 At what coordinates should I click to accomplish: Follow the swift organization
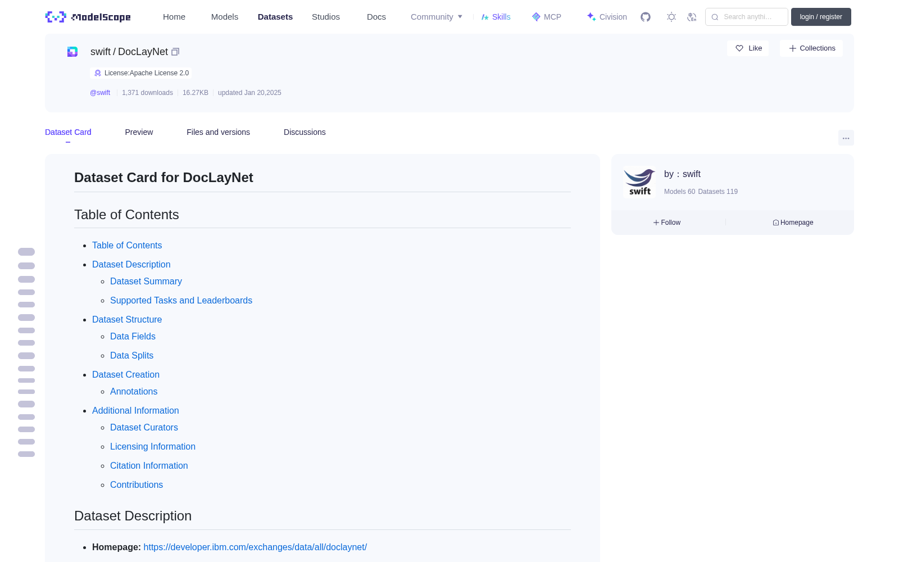tap(667, 223)
